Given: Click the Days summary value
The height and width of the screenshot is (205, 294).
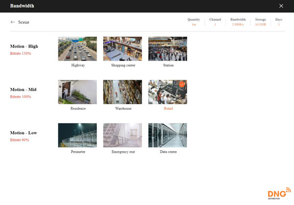Looking at the screenshot, I should [279, 24].
